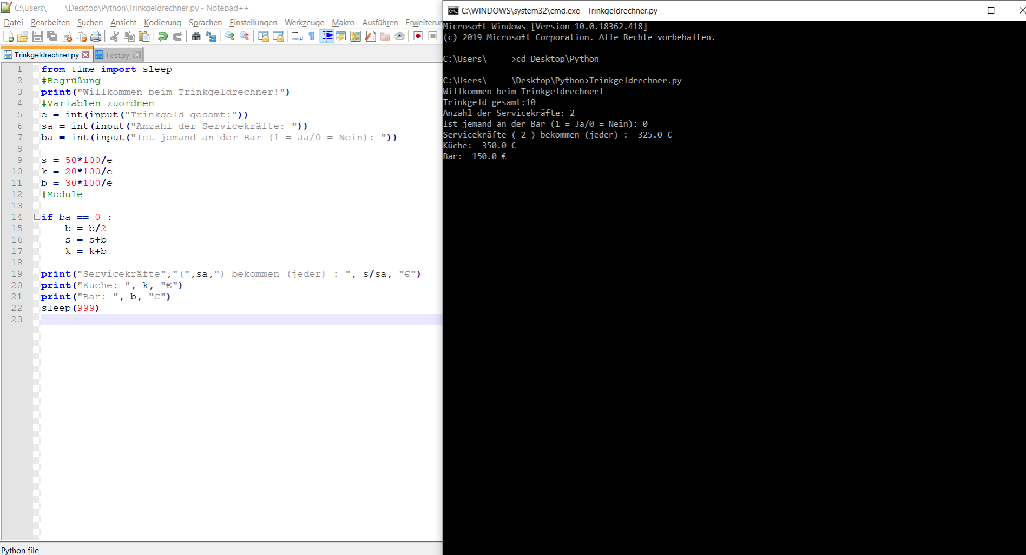This screenshot has width=1026, height=555.
Task: Print the current document
Action: [96, 36]
